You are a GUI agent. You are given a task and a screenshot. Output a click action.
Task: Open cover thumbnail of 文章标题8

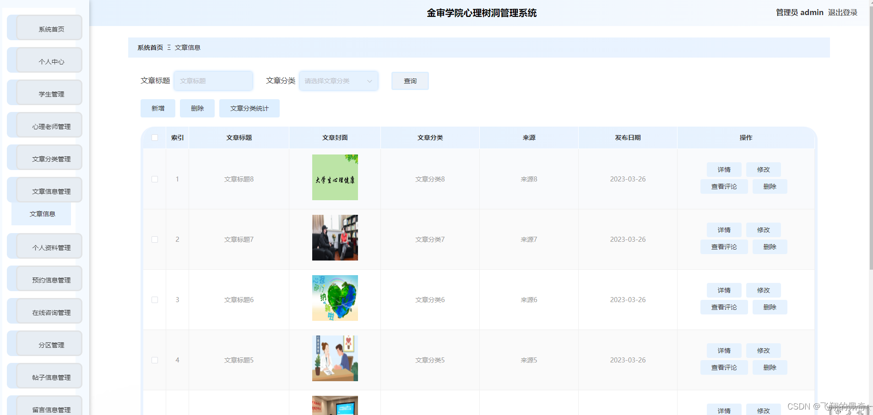335,177
